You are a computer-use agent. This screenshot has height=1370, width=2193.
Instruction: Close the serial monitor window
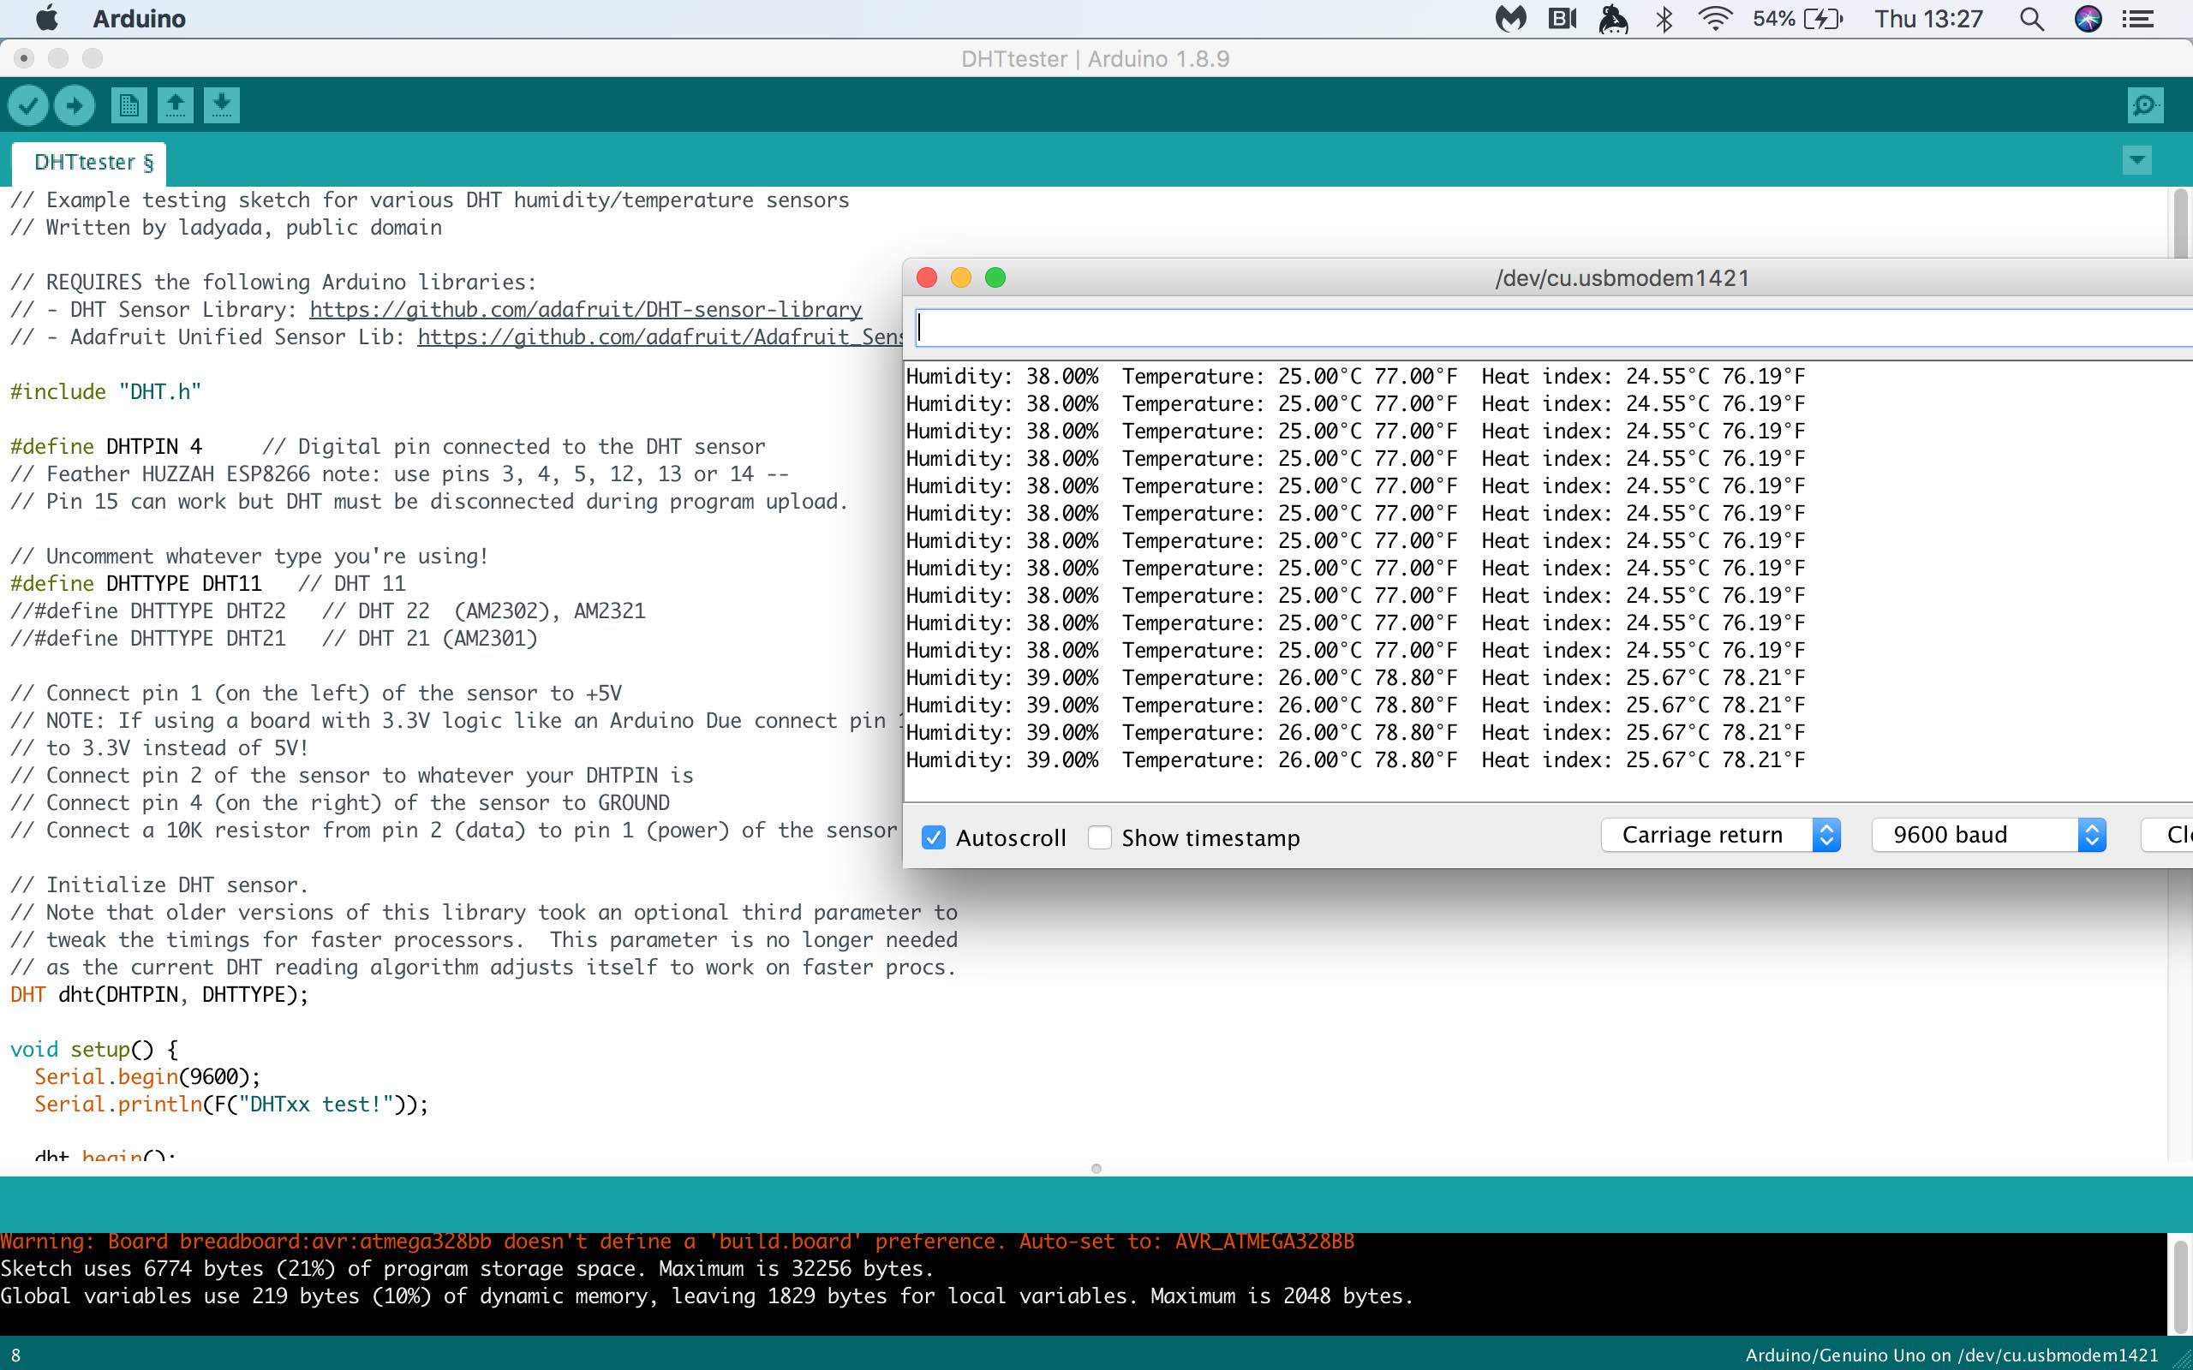click(926, 277)
